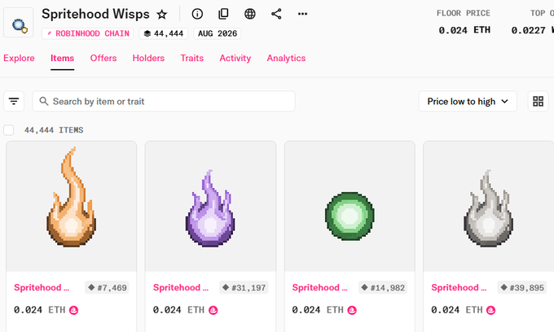Image resolution: width=554 pixels, height=332 pixels.
Task: Select the Items tab
Action: (x=62, y=59)
